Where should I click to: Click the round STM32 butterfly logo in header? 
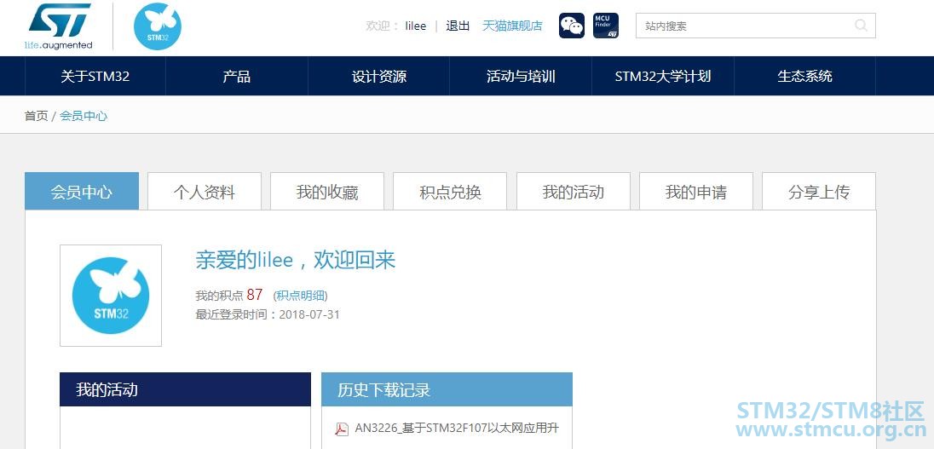(158, 26)
